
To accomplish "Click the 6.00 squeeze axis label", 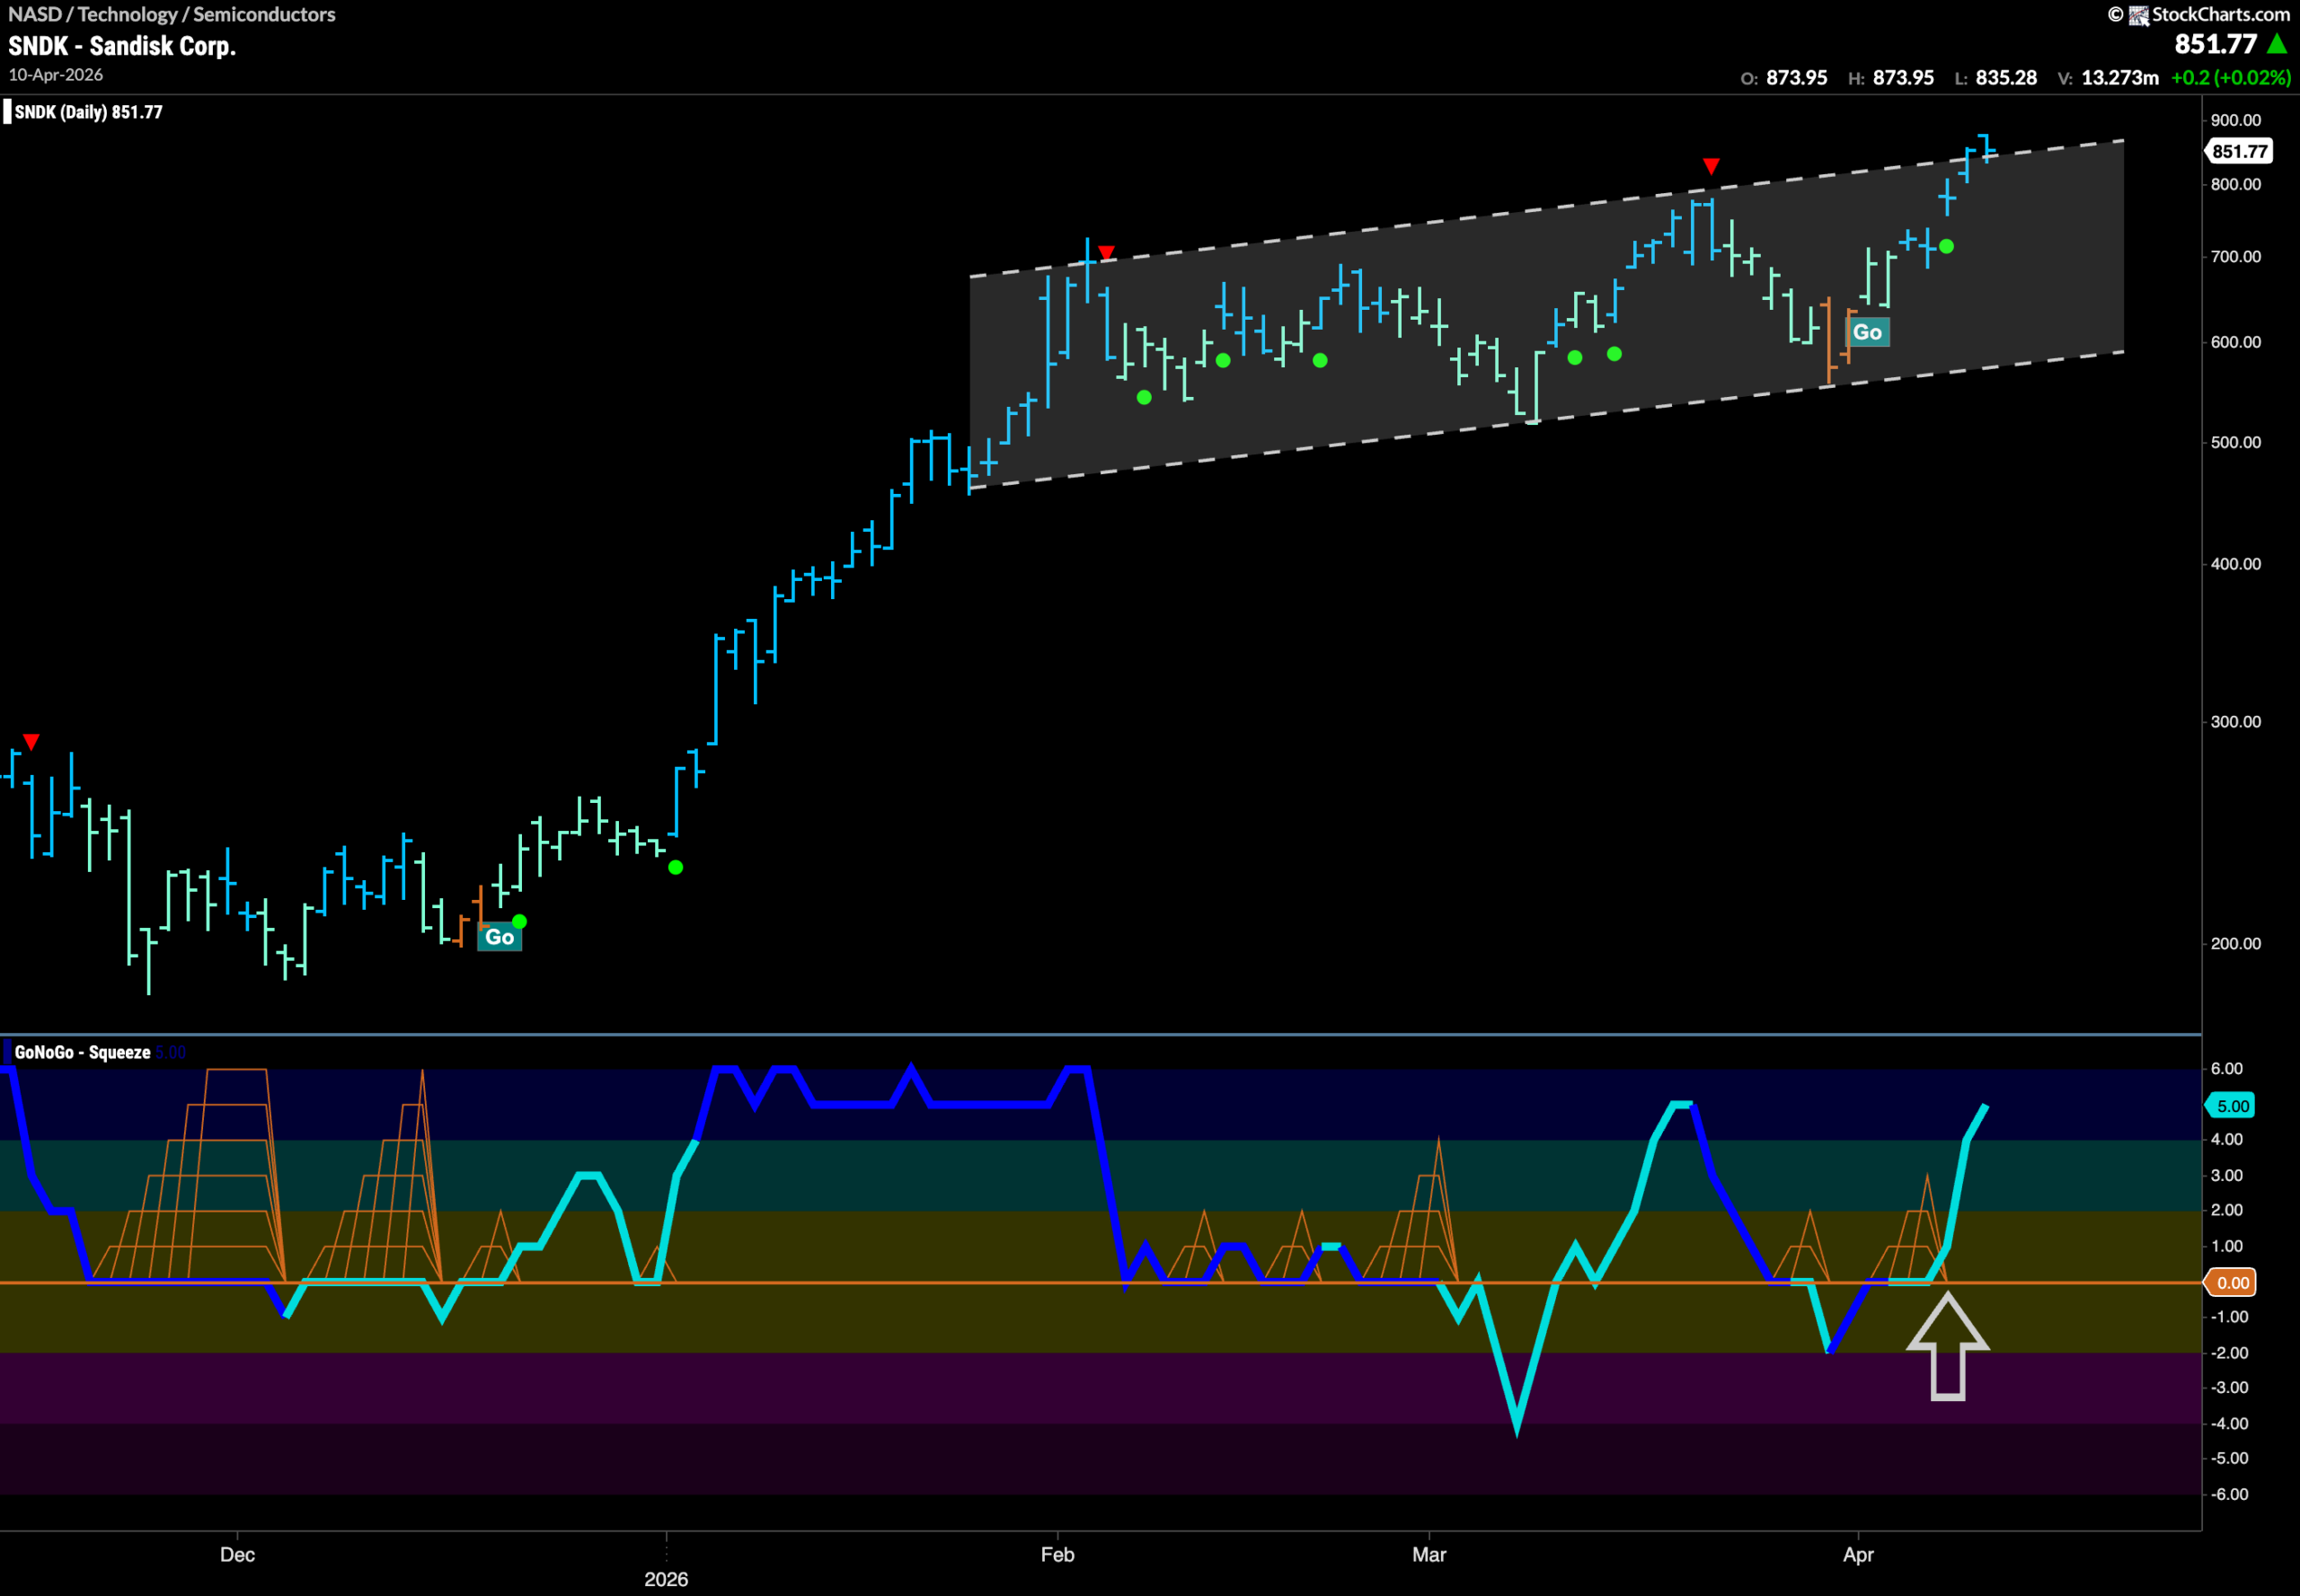I will [2226, 1068].
